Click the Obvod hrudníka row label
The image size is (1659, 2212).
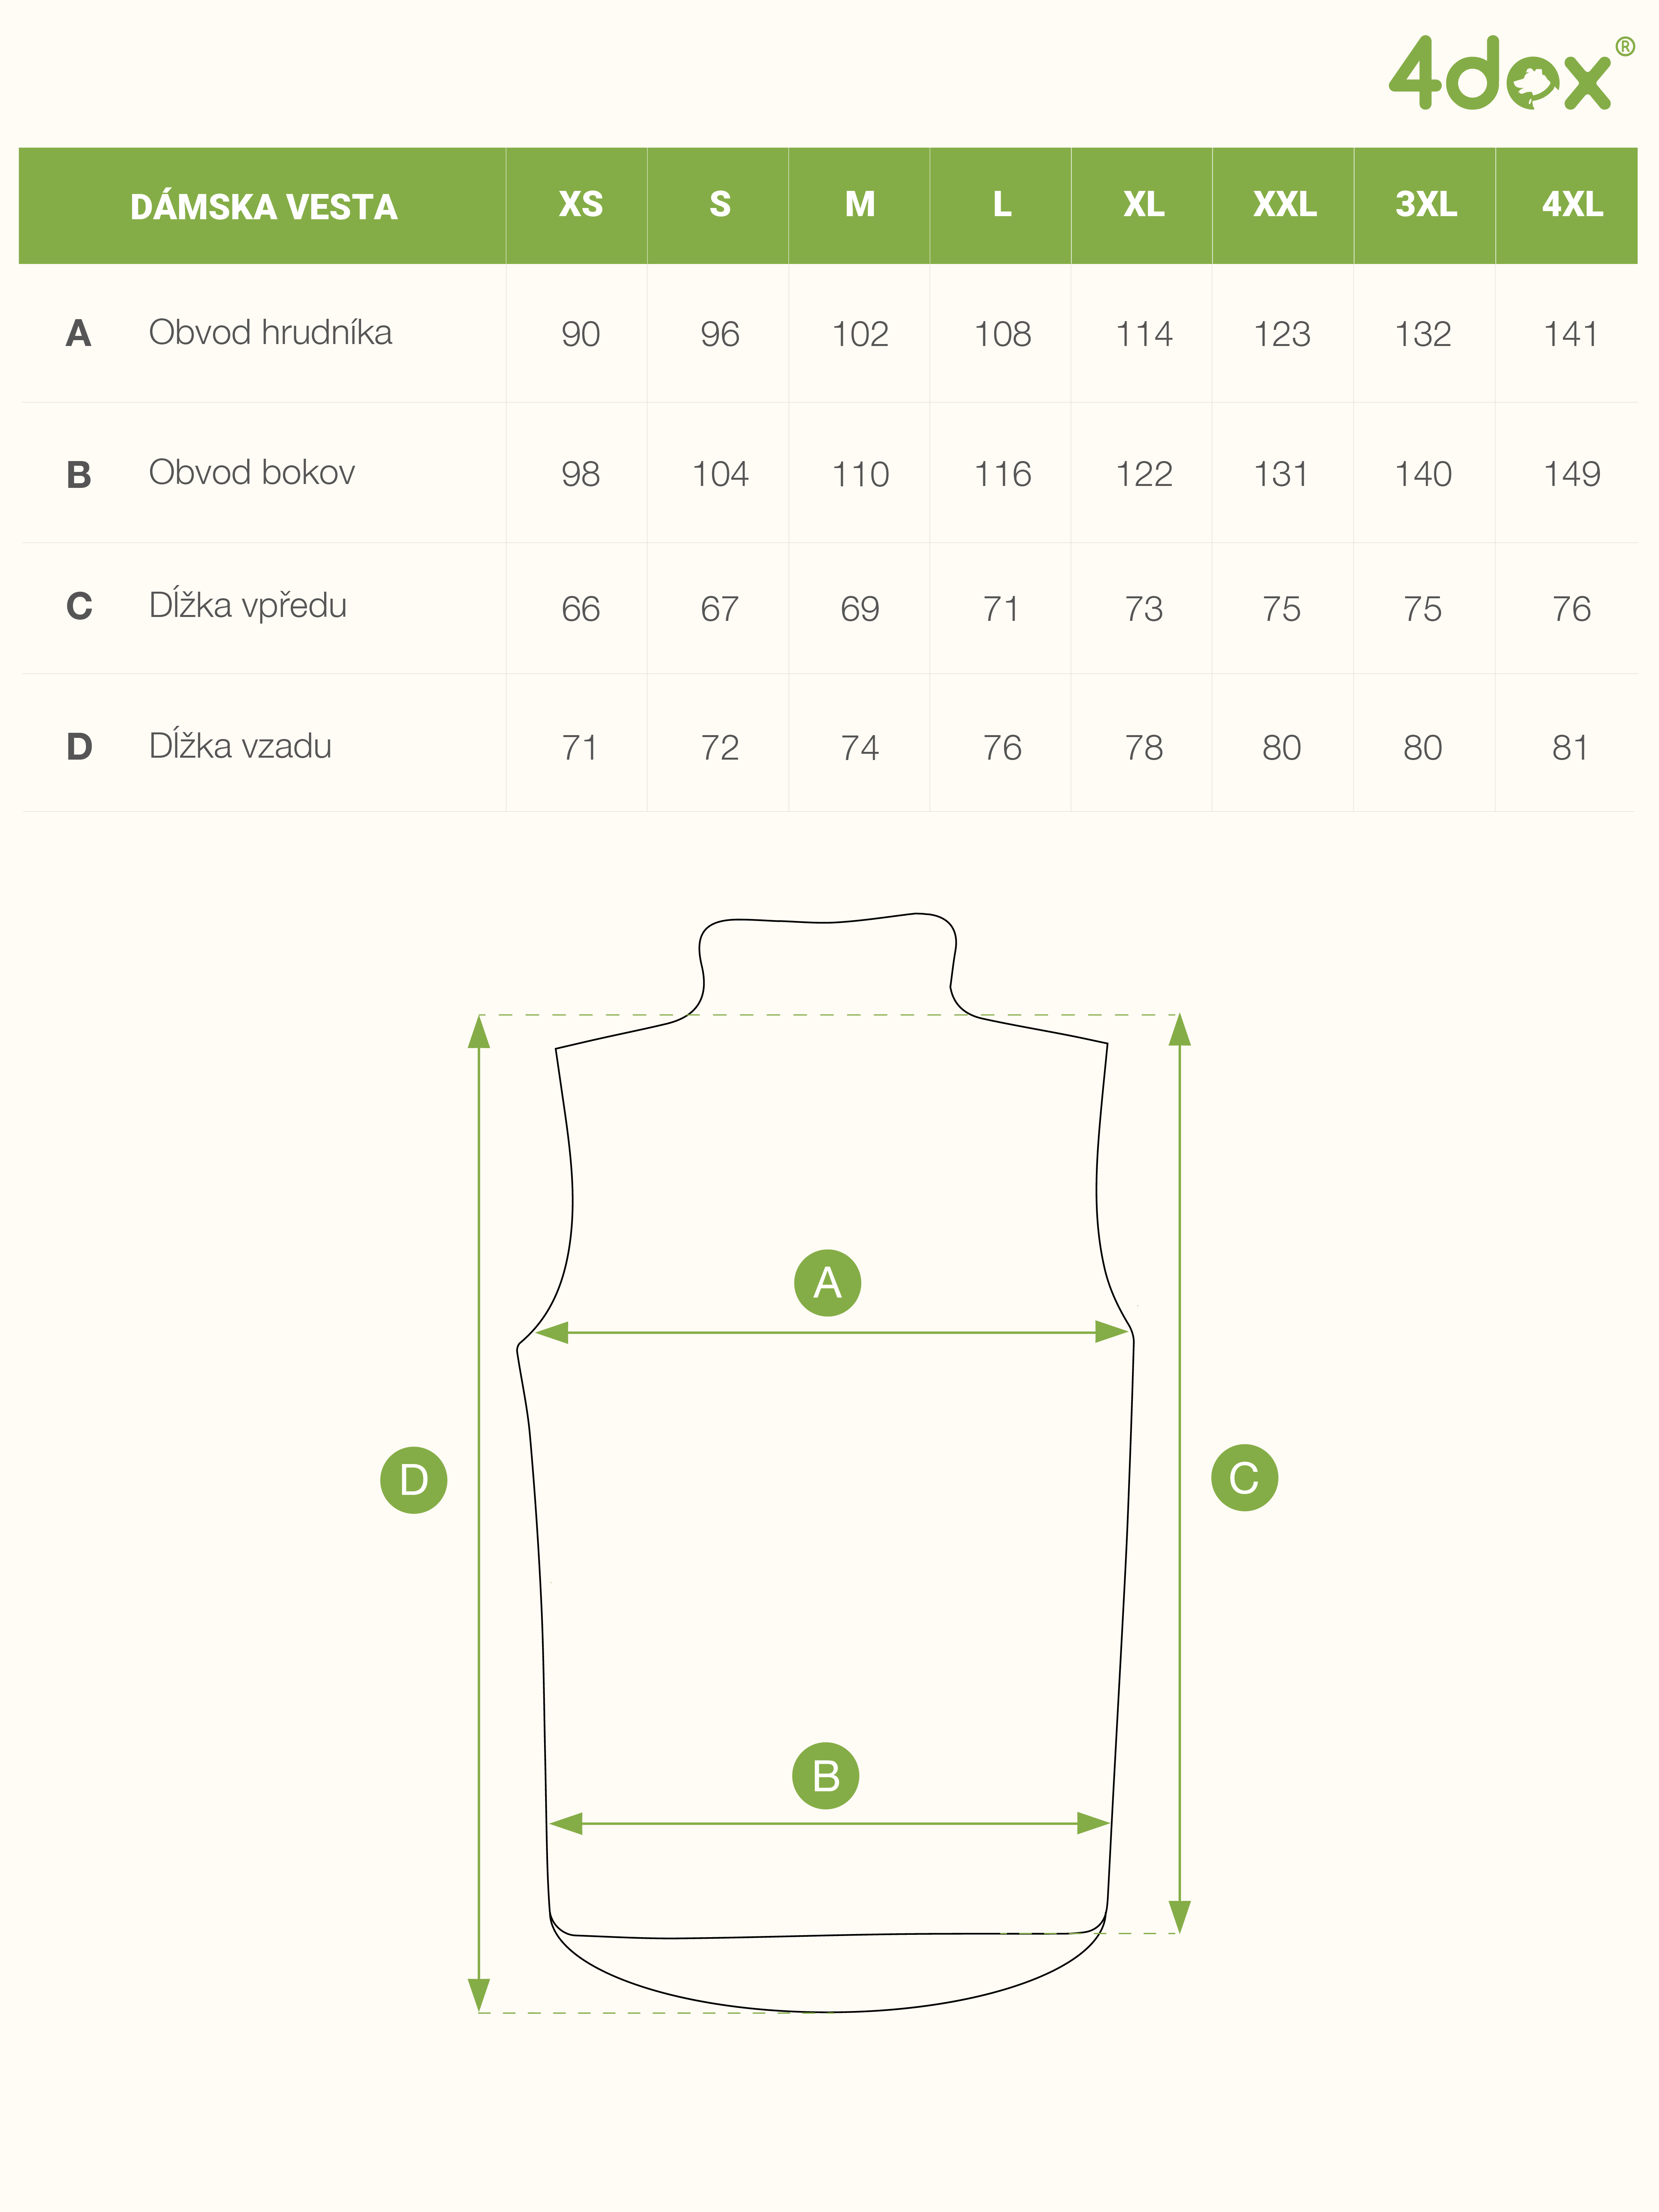(270, 332)
